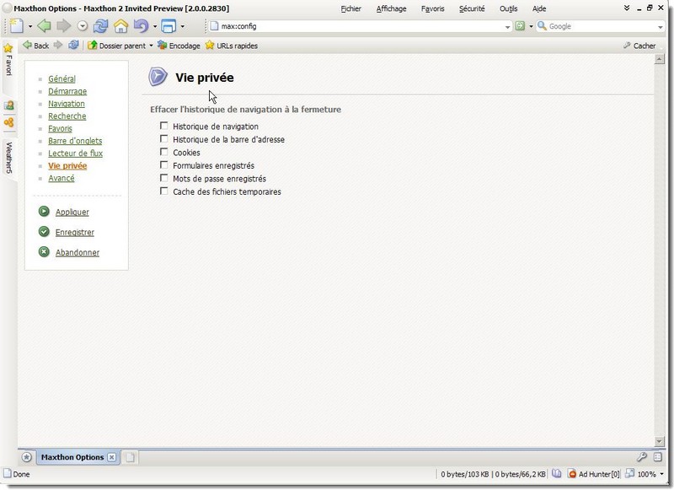Open the Affichage menu
Image resolution: width=674 pixels, height=490 pixels.
391,8
